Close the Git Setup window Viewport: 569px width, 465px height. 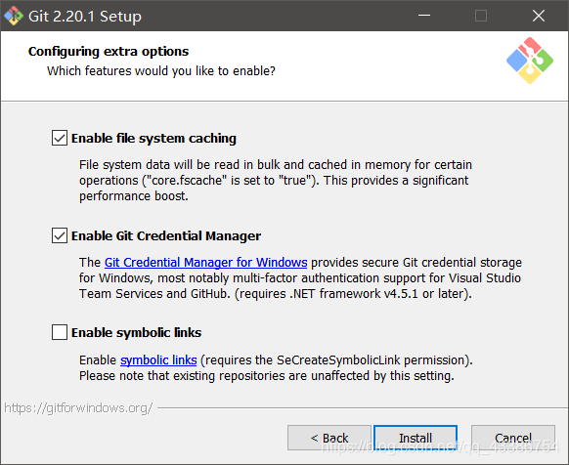coord(539,16)
